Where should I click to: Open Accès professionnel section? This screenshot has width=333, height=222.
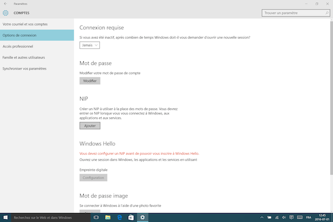[x=37, y=46]
